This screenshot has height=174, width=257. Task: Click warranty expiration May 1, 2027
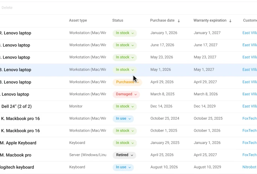point(204,69)
